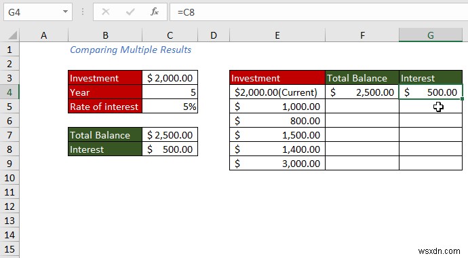
Task: Select column F header
Action: pyautogui.click(x=362, y=35)
